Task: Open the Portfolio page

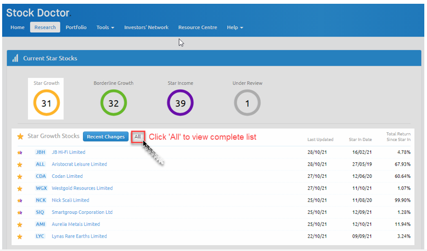Action: (76, 27)
